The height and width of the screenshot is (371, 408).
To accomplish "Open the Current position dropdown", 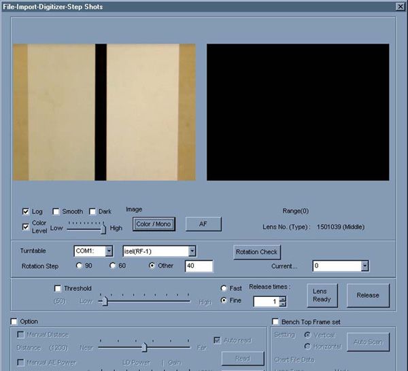I will point(364,266).
